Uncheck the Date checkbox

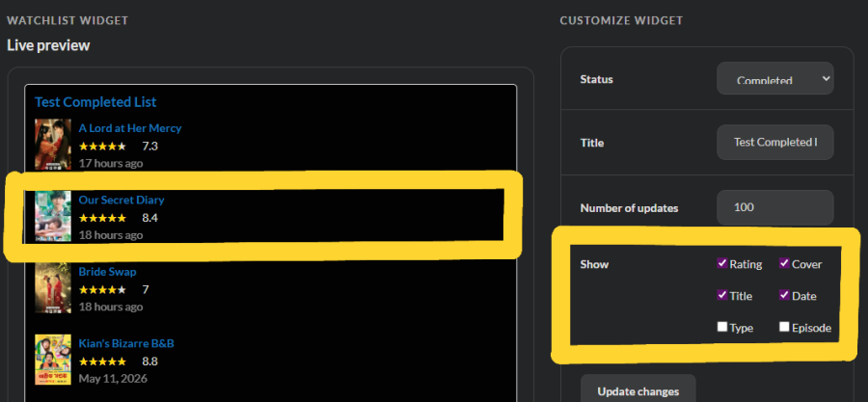click(x=784, y=295)
